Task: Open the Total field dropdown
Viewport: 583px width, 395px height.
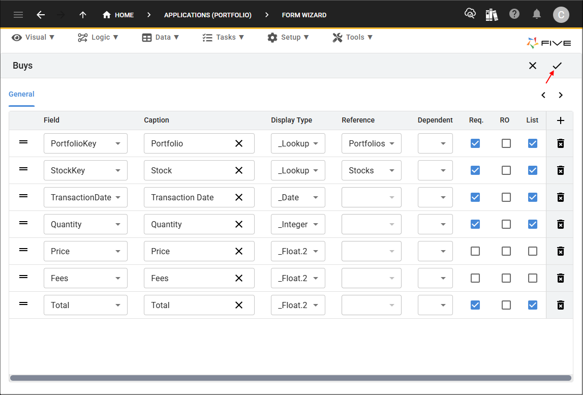Action: (85, 305)
